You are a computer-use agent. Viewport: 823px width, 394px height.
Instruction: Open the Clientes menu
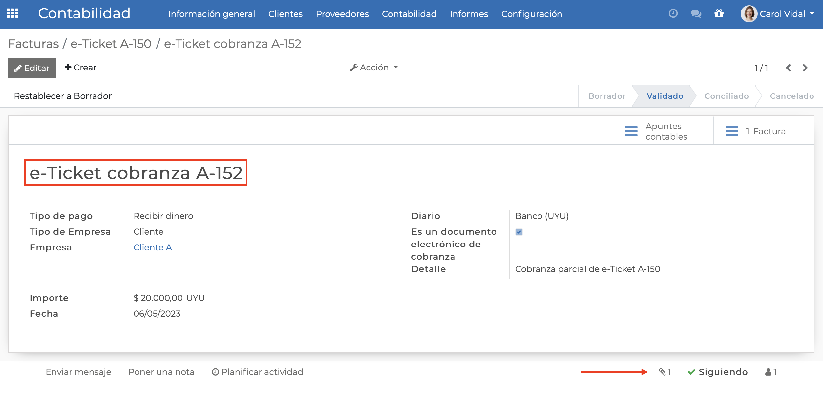pos(285,14)
